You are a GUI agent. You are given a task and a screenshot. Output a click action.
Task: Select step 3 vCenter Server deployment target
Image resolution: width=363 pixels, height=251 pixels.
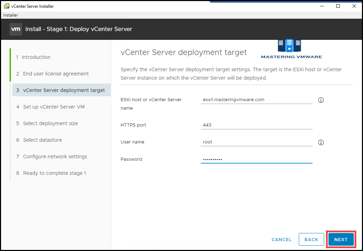(62, 90)
